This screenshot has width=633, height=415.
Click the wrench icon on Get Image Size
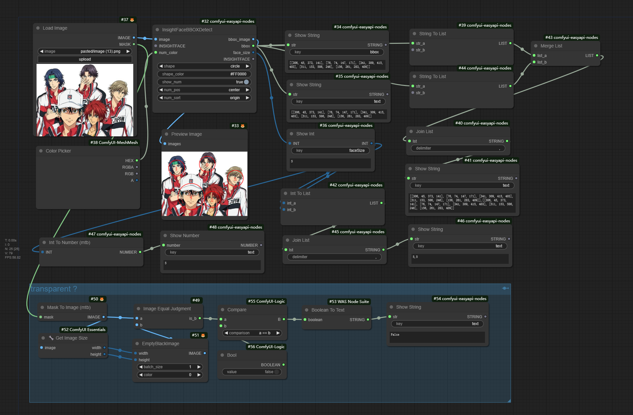pyautogui.click(x=51, y=338)
